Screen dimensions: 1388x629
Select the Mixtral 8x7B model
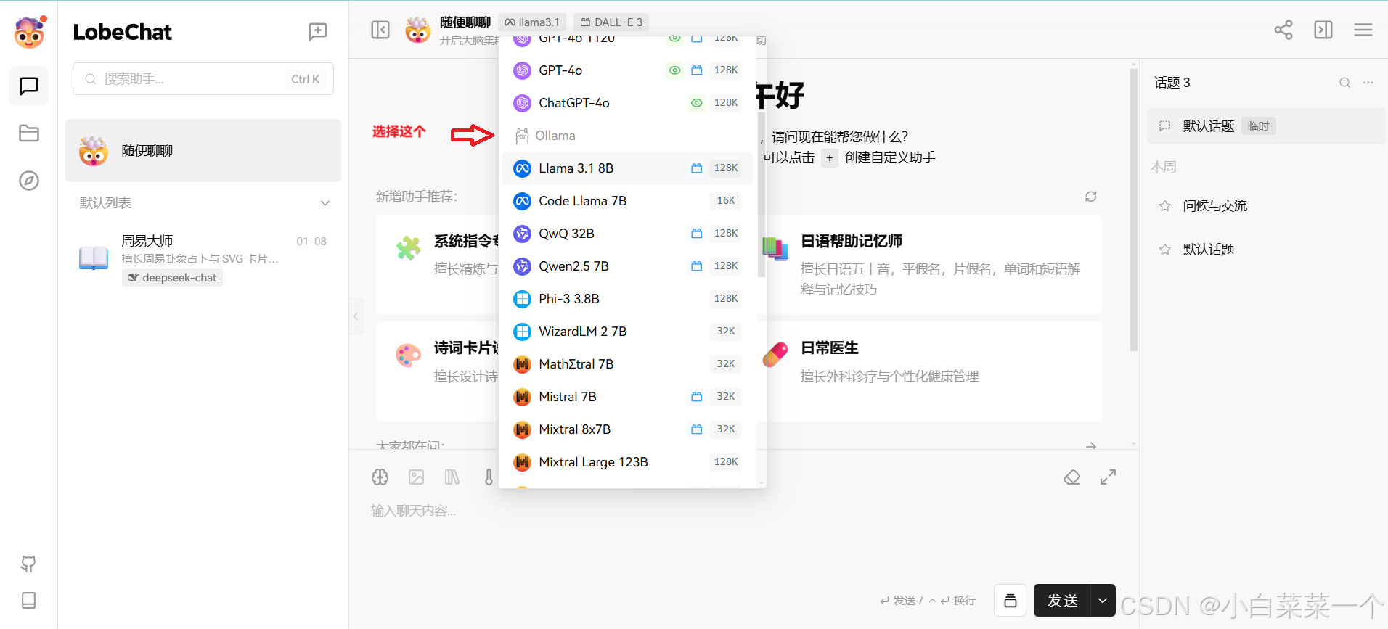pos(627,429)
